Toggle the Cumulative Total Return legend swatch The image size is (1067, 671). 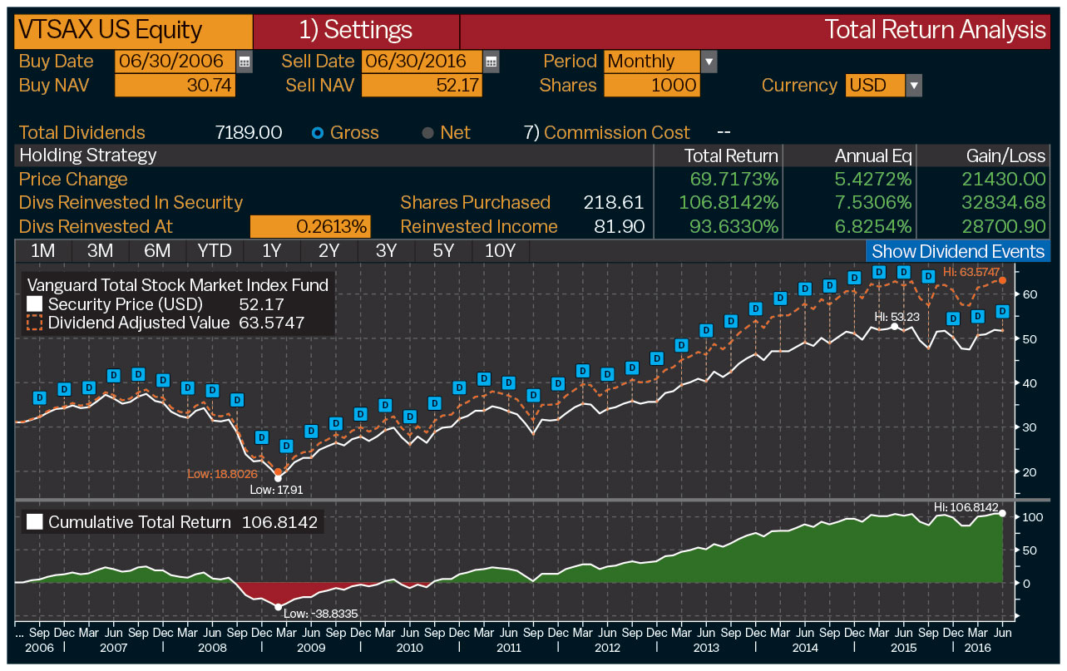(x=34, y=522)
